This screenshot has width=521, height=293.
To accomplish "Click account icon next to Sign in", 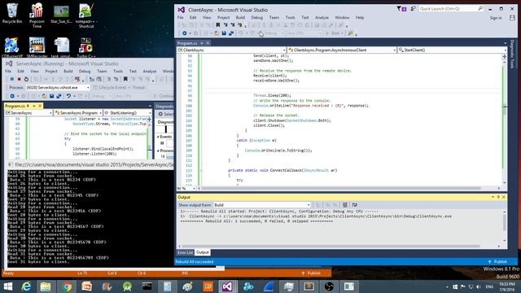I will coord(512,18).
